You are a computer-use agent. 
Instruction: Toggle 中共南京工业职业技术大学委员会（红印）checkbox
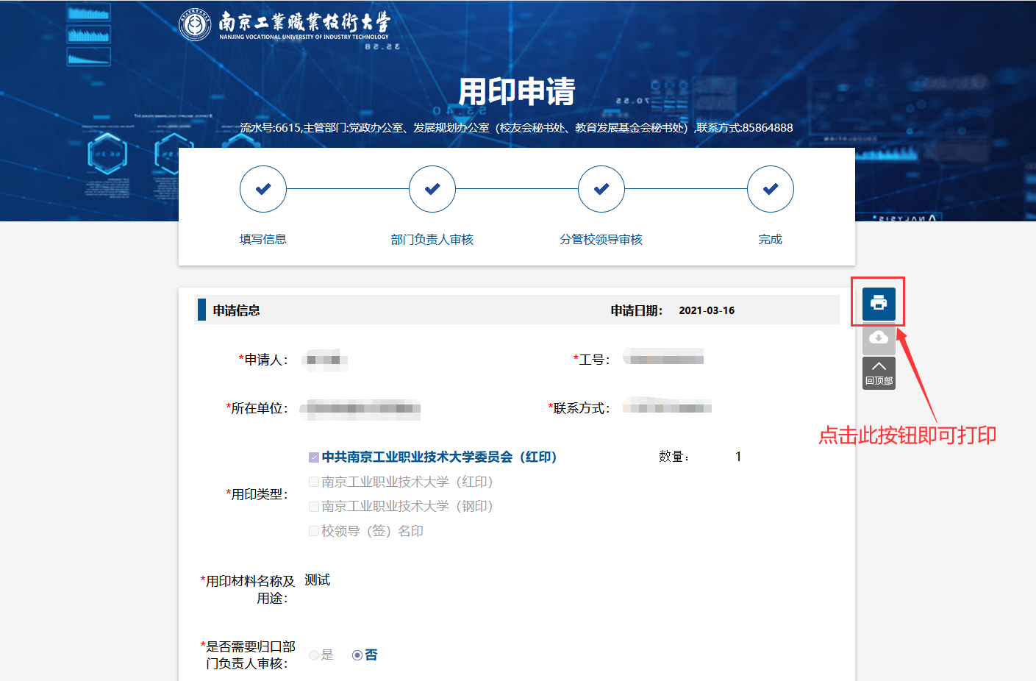(314, 457)
